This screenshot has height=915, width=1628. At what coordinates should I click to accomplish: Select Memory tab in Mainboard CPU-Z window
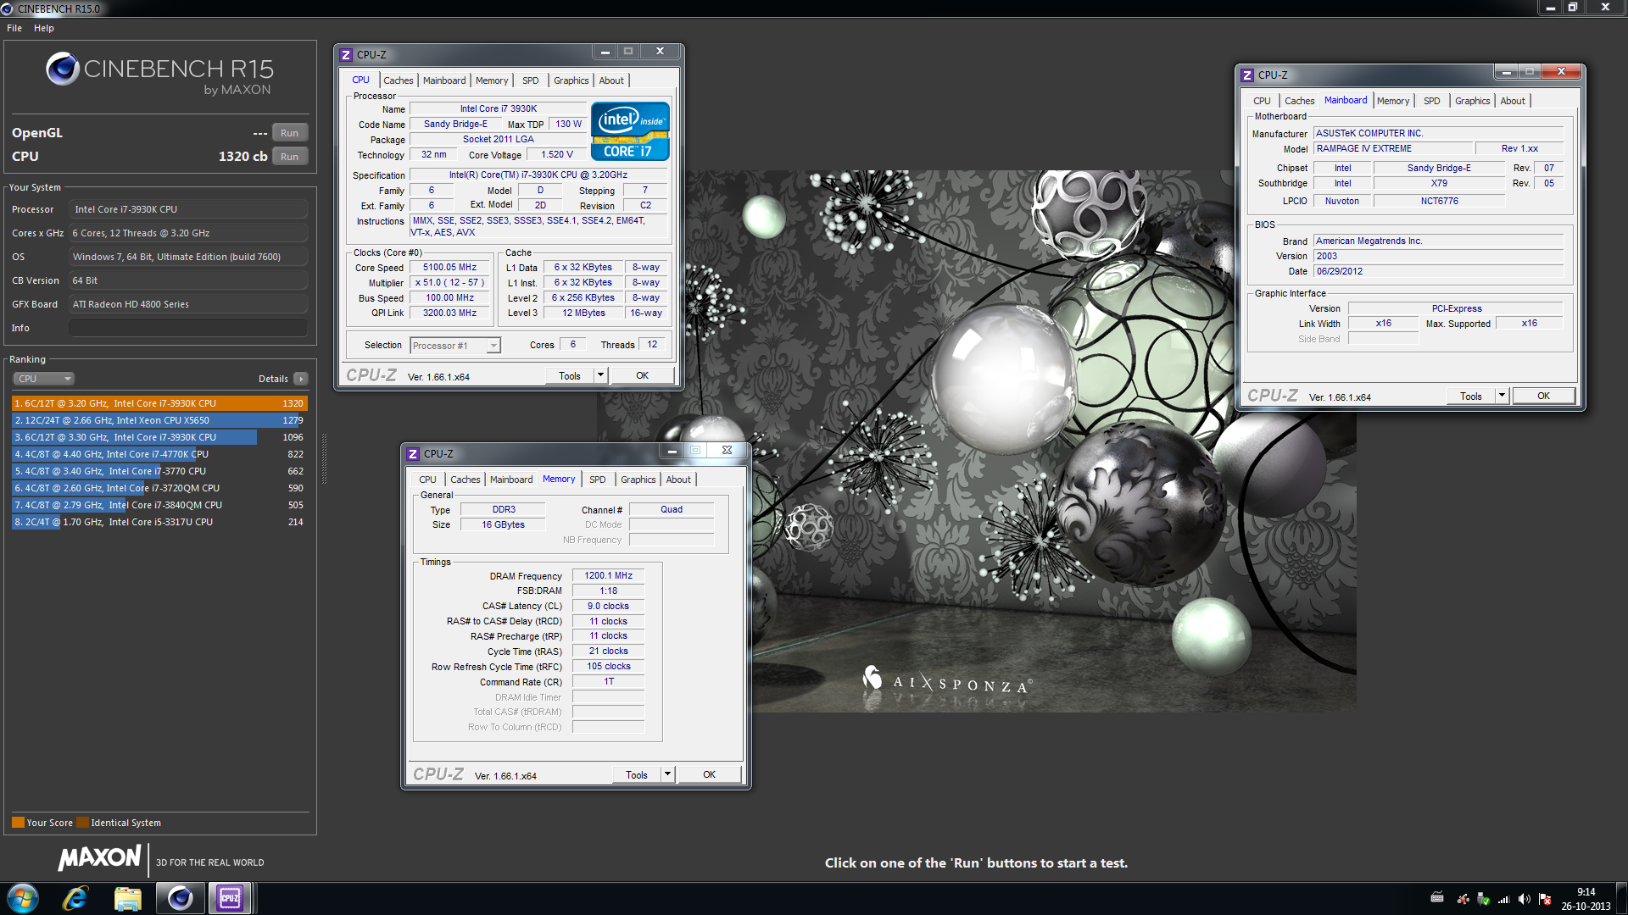click(1393, 101)
